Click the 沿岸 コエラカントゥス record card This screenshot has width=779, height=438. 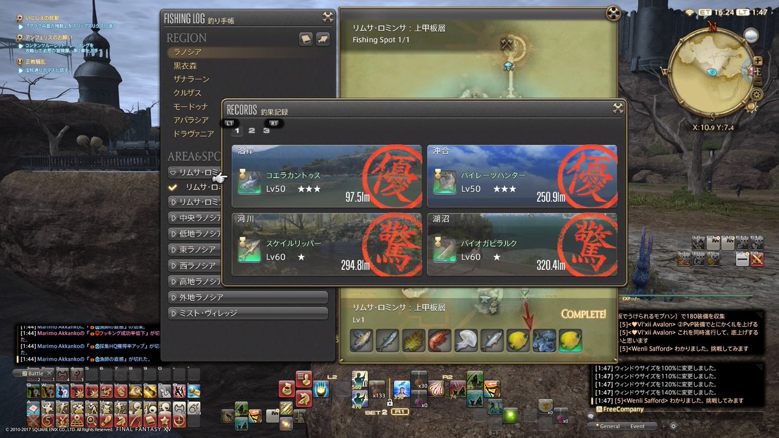click(x=327, y=176)
